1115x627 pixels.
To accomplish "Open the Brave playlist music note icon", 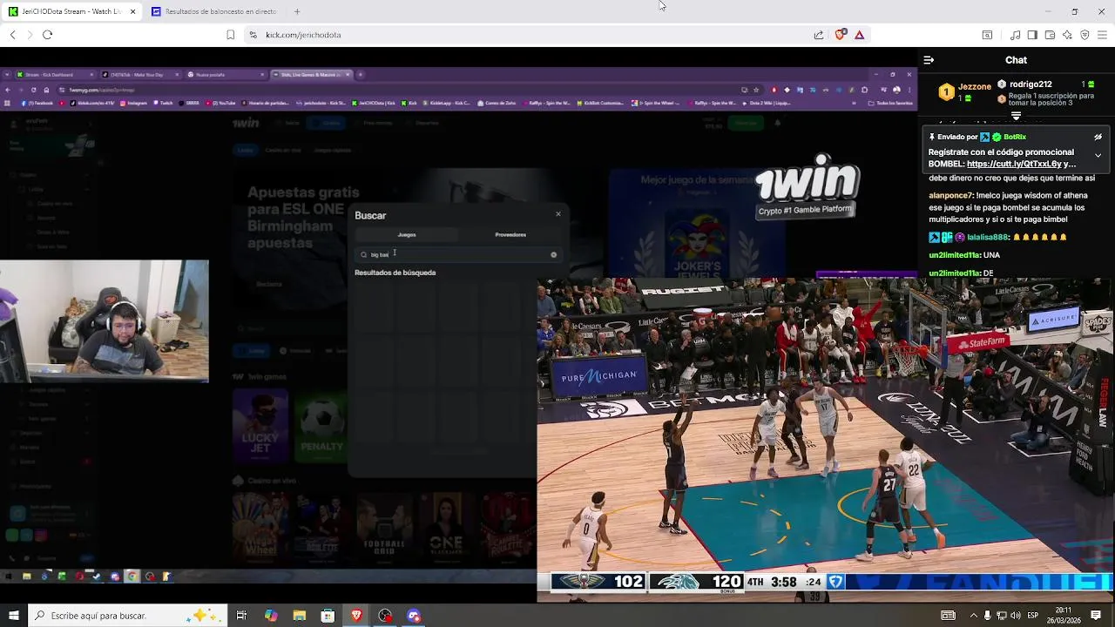I will click(x=1015, y=35).
